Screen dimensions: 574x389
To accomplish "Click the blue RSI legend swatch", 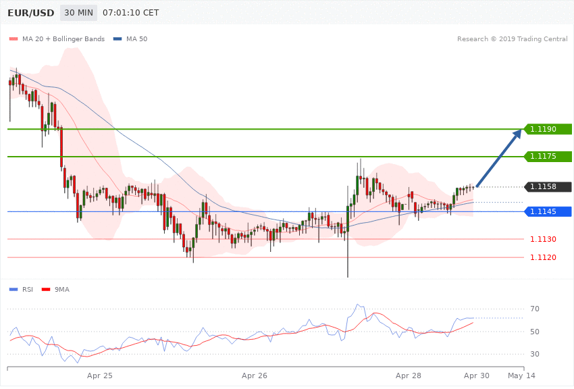I will 14,290.
